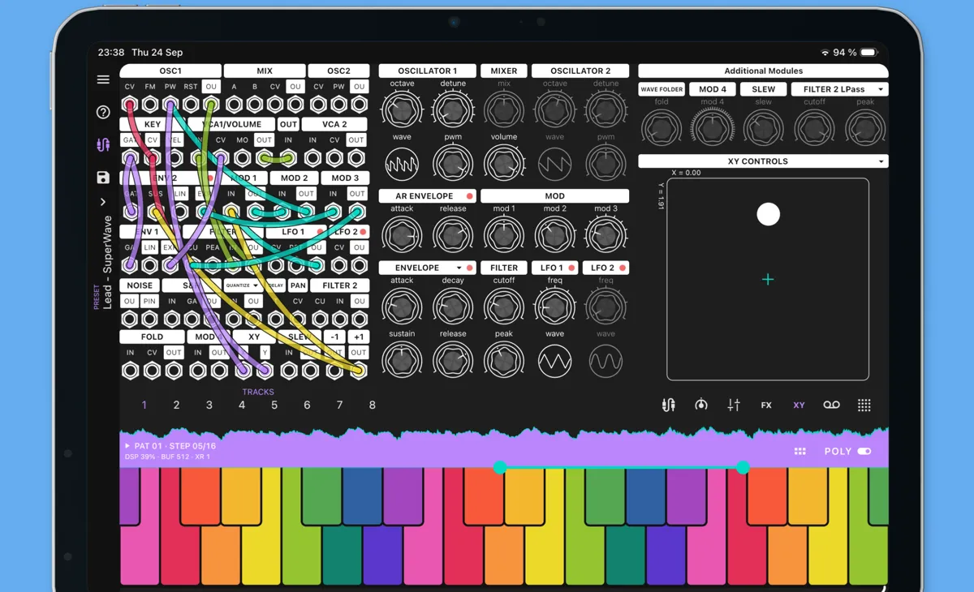The image size is (974, 592).
Task: Select the patch cable icon in the sidebar
Action: pyautogui.click(x=103, y=145)
